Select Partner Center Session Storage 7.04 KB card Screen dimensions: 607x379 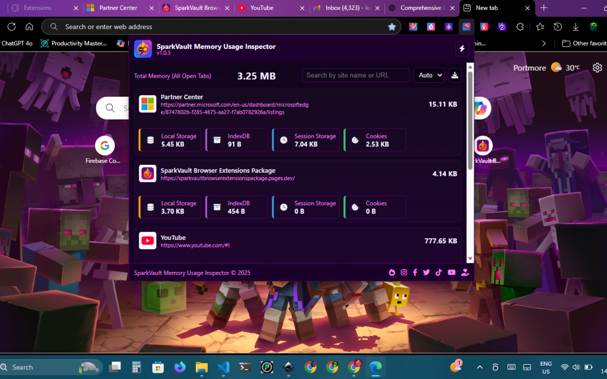point(306,140)
